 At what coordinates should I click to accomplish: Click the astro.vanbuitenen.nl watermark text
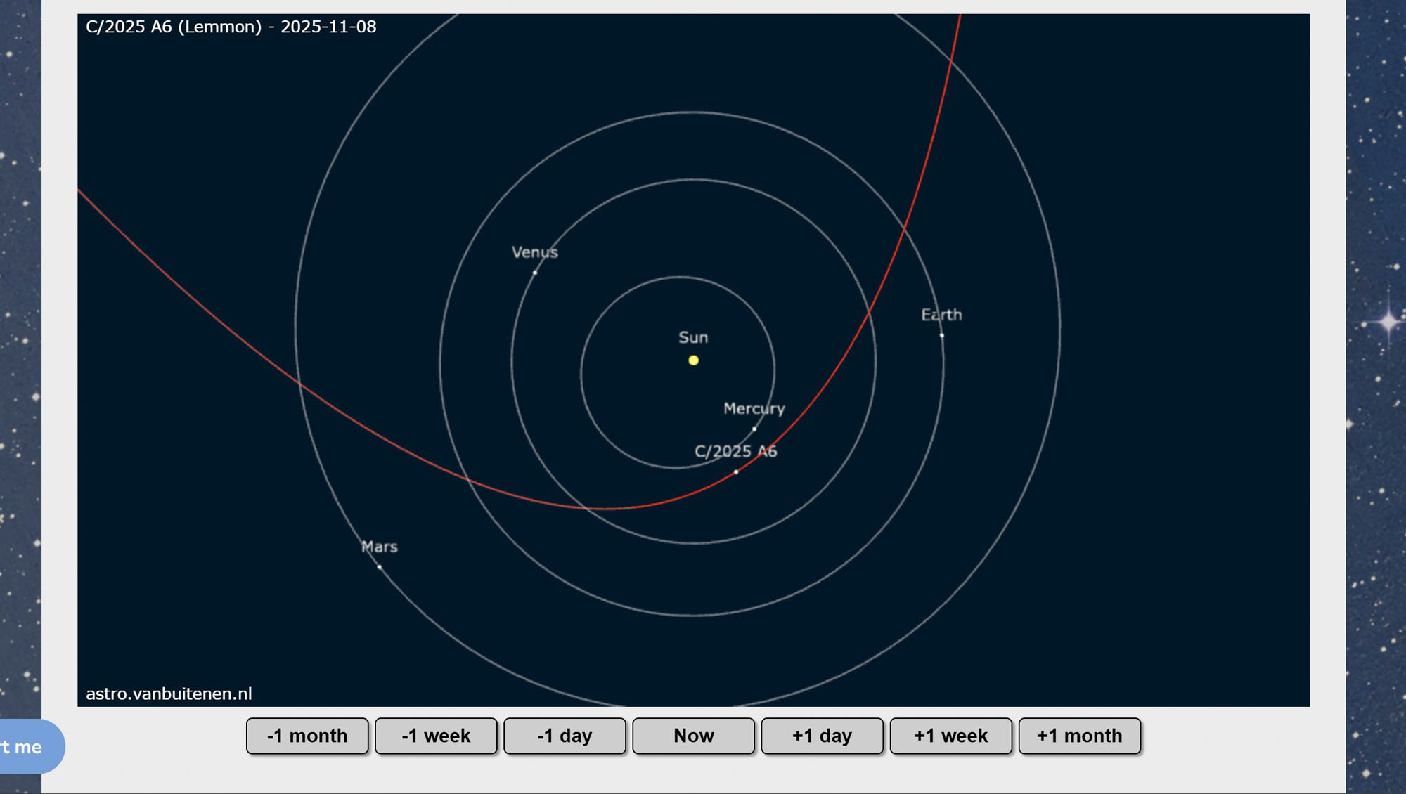coord(169,694)
